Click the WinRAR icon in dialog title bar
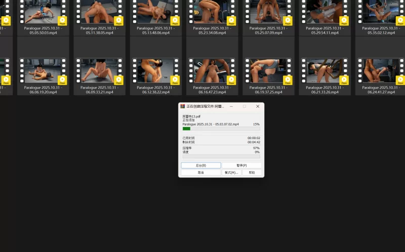 (183, 106)
